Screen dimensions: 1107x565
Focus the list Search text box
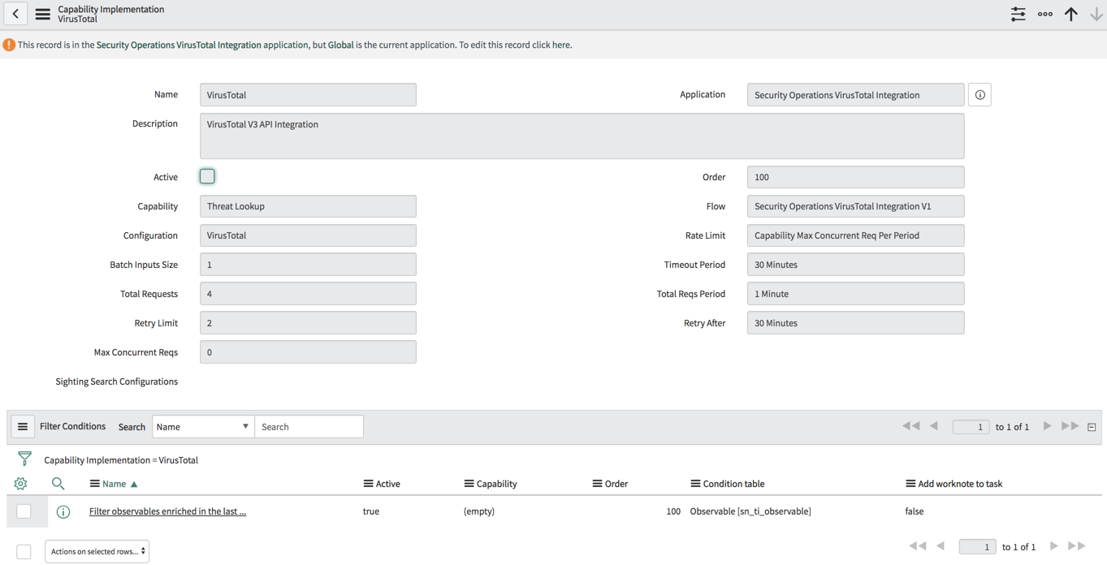[x=309, y=426]
